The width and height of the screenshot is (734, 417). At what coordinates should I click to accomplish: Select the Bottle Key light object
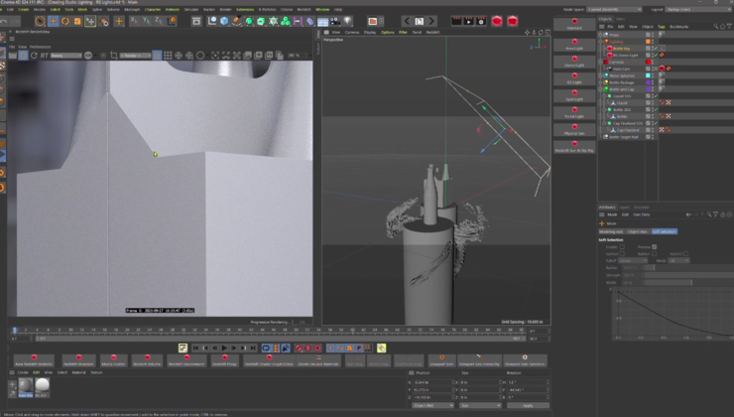622,49
